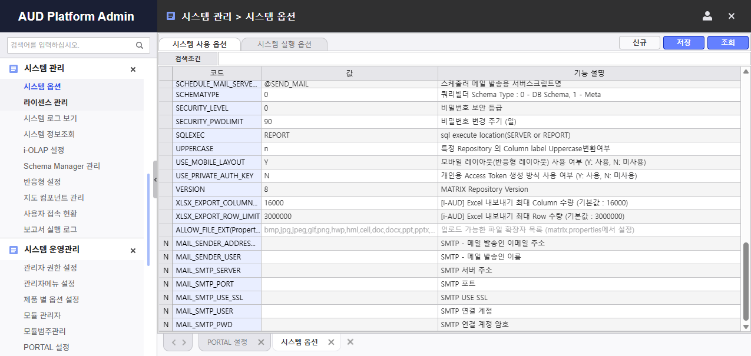Click the sidebar search input field
This screenshot has height=356, width=751.
pos(71,45)
